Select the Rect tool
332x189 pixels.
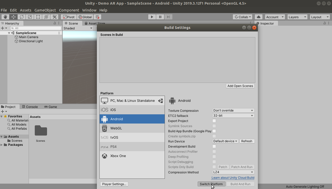coord(38,17)
